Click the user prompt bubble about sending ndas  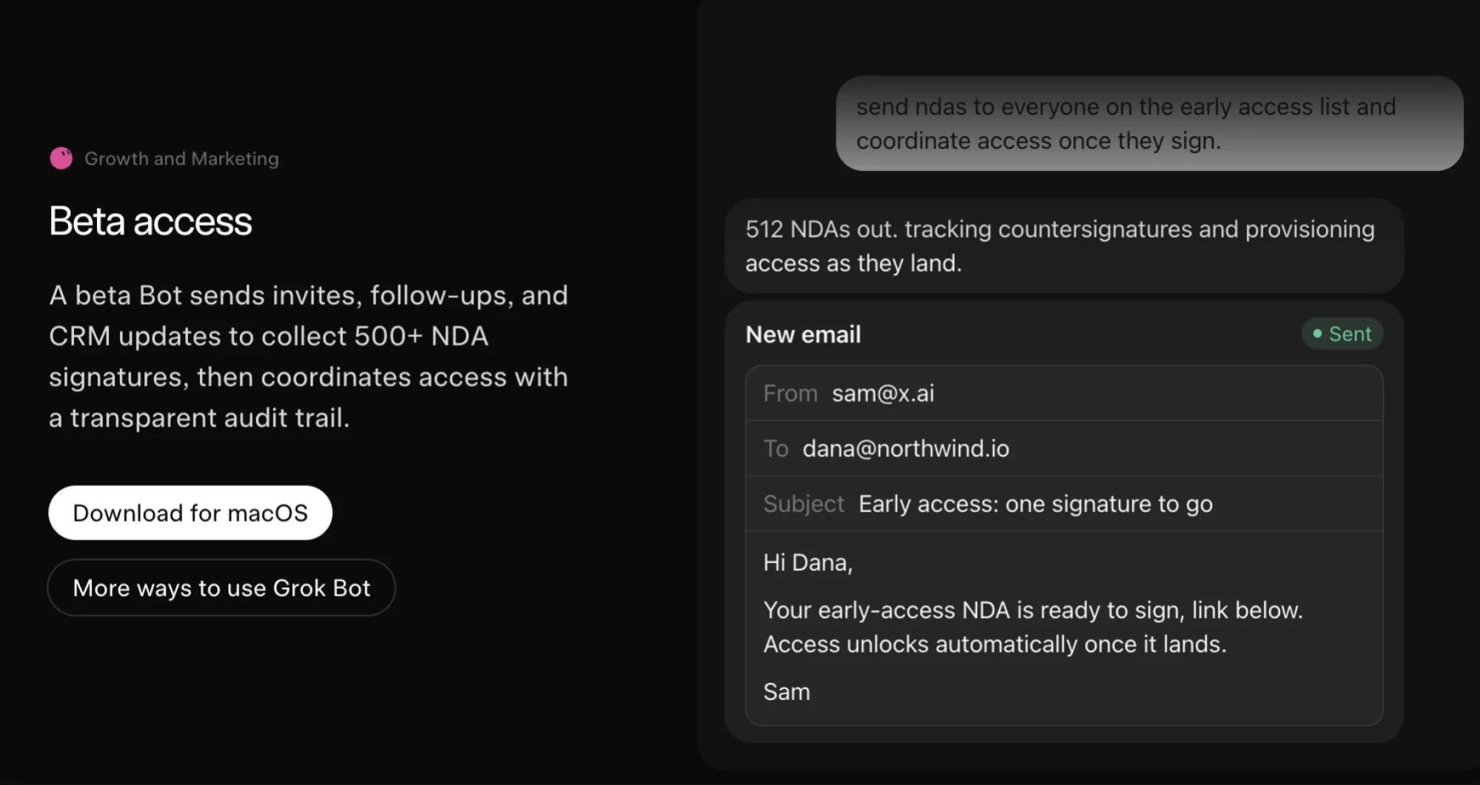coord(1149,123)
